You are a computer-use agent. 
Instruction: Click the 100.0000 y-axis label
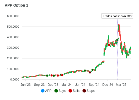pyautogui.click(x=13, y=69)
